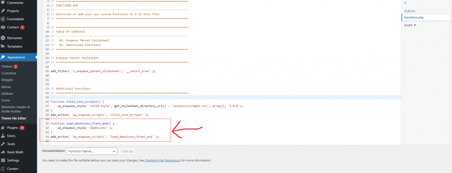Open Sidebars submenu item
452x173 pixels.
click(7, 94)
